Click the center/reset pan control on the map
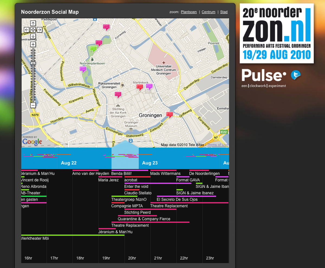The height and width of the screenshot is (268, 325). 33,30
